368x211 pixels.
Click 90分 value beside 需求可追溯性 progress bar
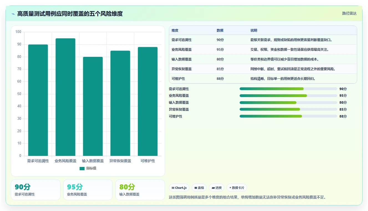[343, 89]
